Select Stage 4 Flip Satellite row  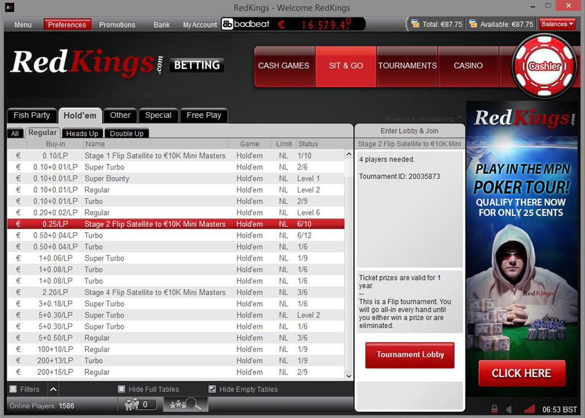[175, 292]
